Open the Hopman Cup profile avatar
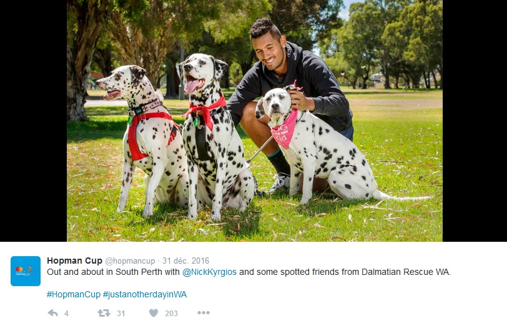The height and width of the screenshot is (328, 507). coord(26,271)
